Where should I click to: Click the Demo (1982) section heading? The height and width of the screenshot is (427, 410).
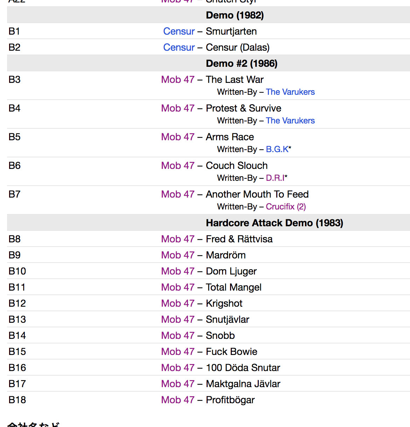(235, 15)
